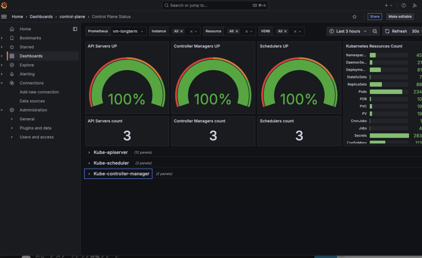Viewport: 422px width, 258px height.
Task: Zoom out the time range
Action: [x=375, y=31]
